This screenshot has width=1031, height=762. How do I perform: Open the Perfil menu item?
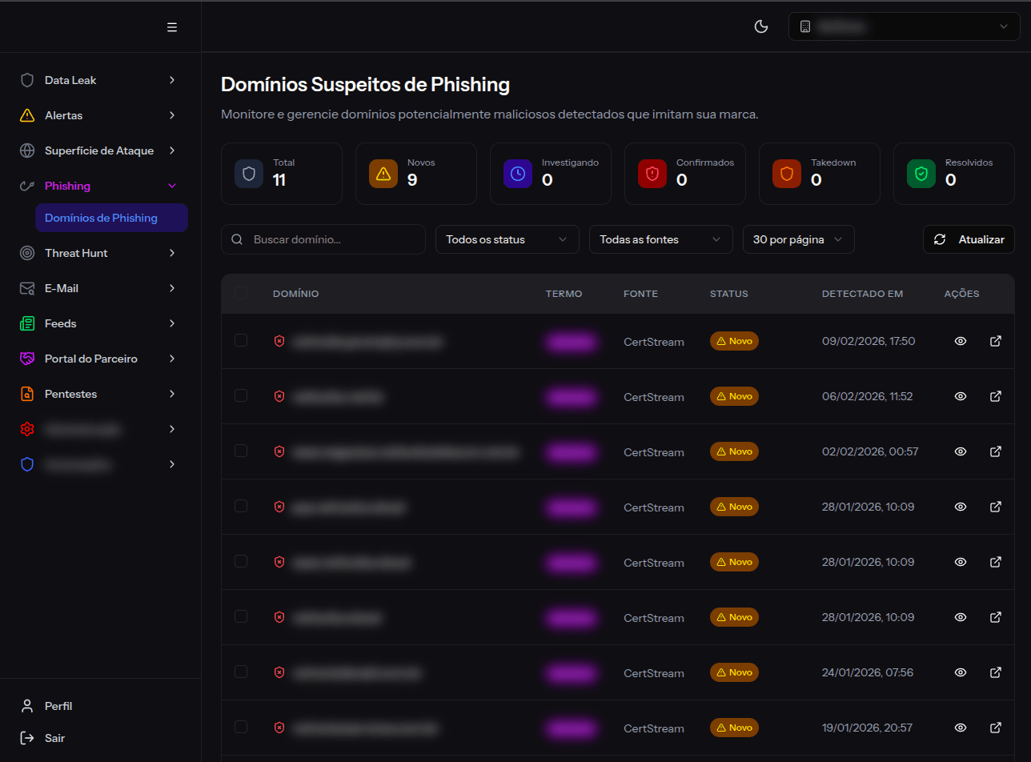56,706
